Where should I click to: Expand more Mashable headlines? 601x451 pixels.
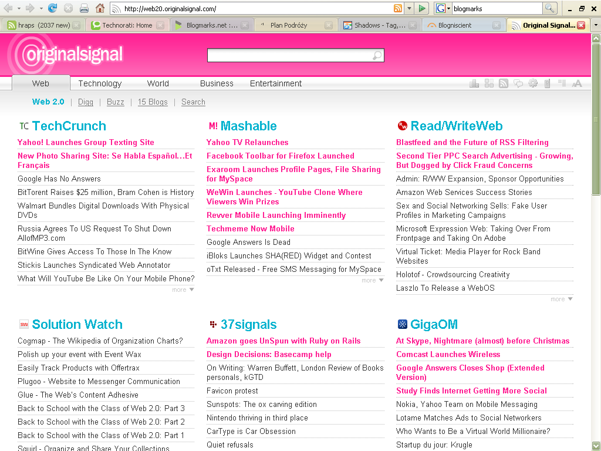coord(372,280)
